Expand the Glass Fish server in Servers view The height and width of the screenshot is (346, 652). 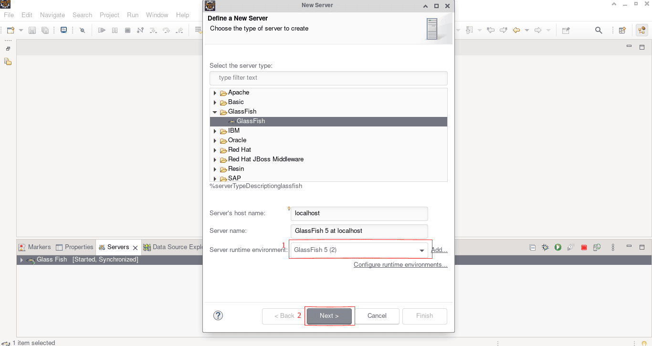[21, 259]
